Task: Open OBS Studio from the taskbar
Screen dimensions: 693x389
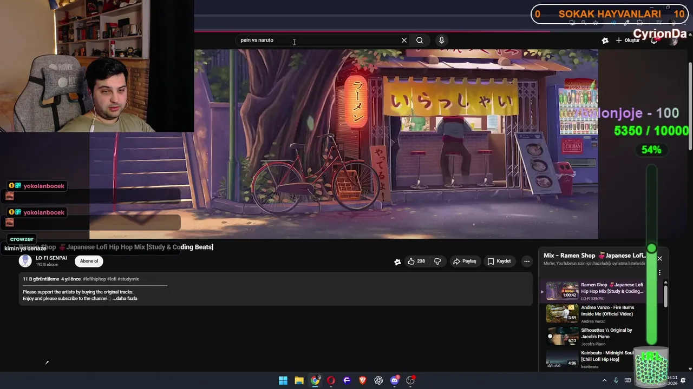Action: tap(410, 380)
